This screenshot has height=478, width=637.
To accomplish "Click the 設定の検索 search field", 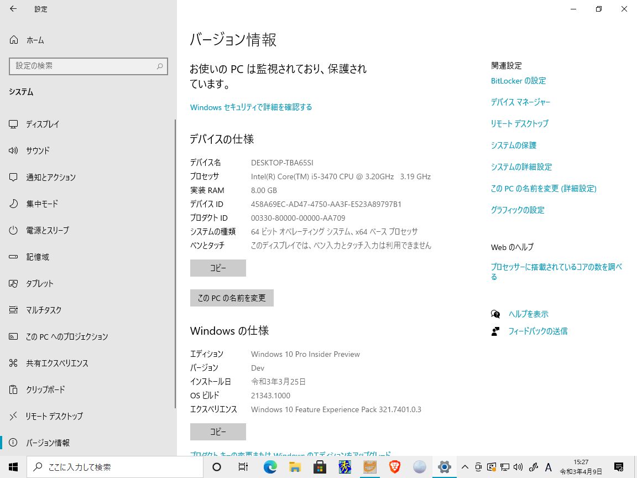I will pyautogui.click(x=88, y=66).
